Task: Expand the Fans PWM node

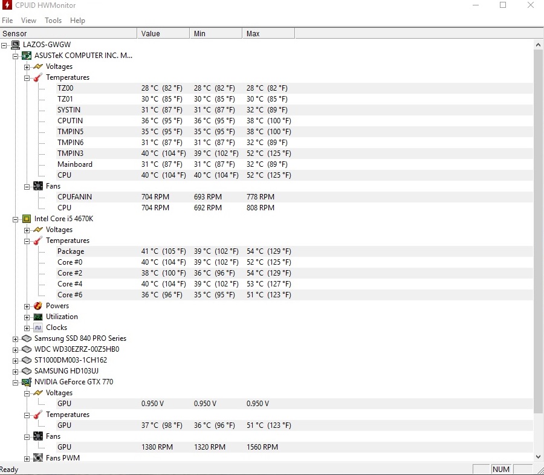Action: pyautogui.click(x=27, y=459)
